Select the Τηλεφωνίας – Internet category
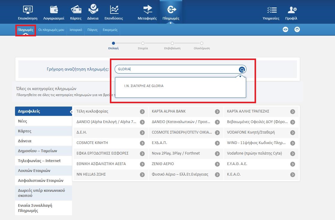This screenshot has height=220, width=335. [39, 161]
